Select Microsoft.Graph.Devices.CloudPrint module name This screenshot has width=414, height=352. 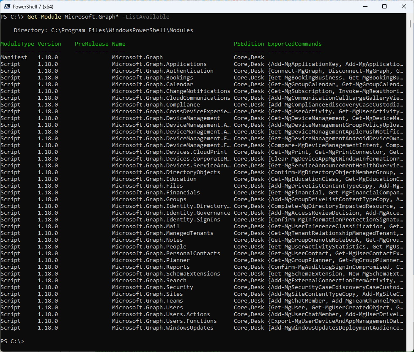click(169, 152)
